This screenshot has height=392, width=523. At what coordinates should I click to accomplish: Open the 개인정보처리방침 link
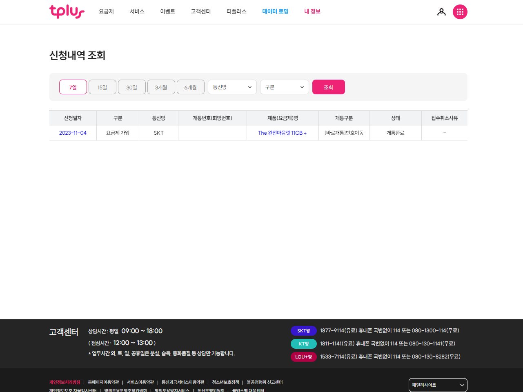(x=64, y=382)
